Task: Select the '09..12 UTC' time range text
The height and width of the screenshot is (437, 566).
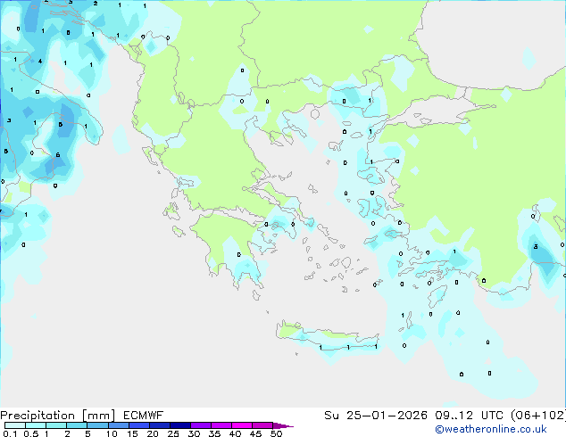Action: coord(469,416)
